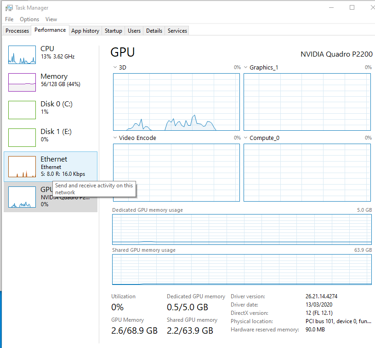Switch to the App history tab

pyautogui.click(x=85, y=30)
